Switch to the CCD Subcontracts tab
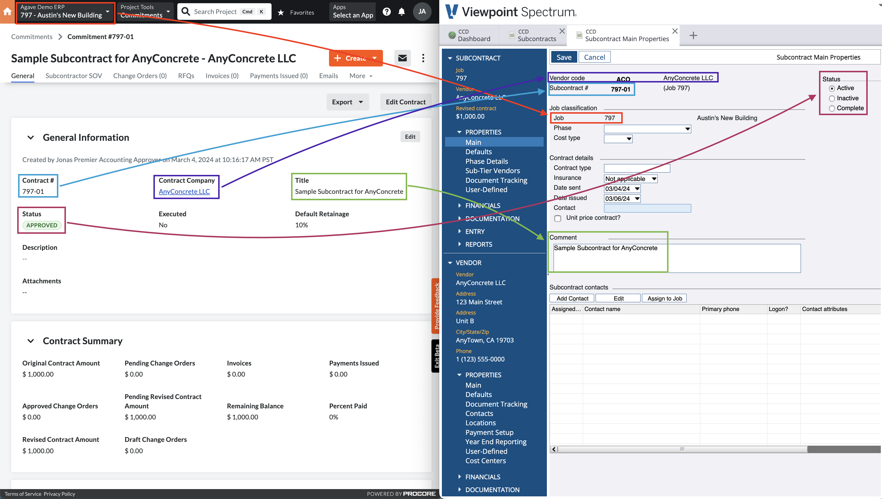This screenshot has height=499, width=882. pyautogui.click(x=532, y=35)
